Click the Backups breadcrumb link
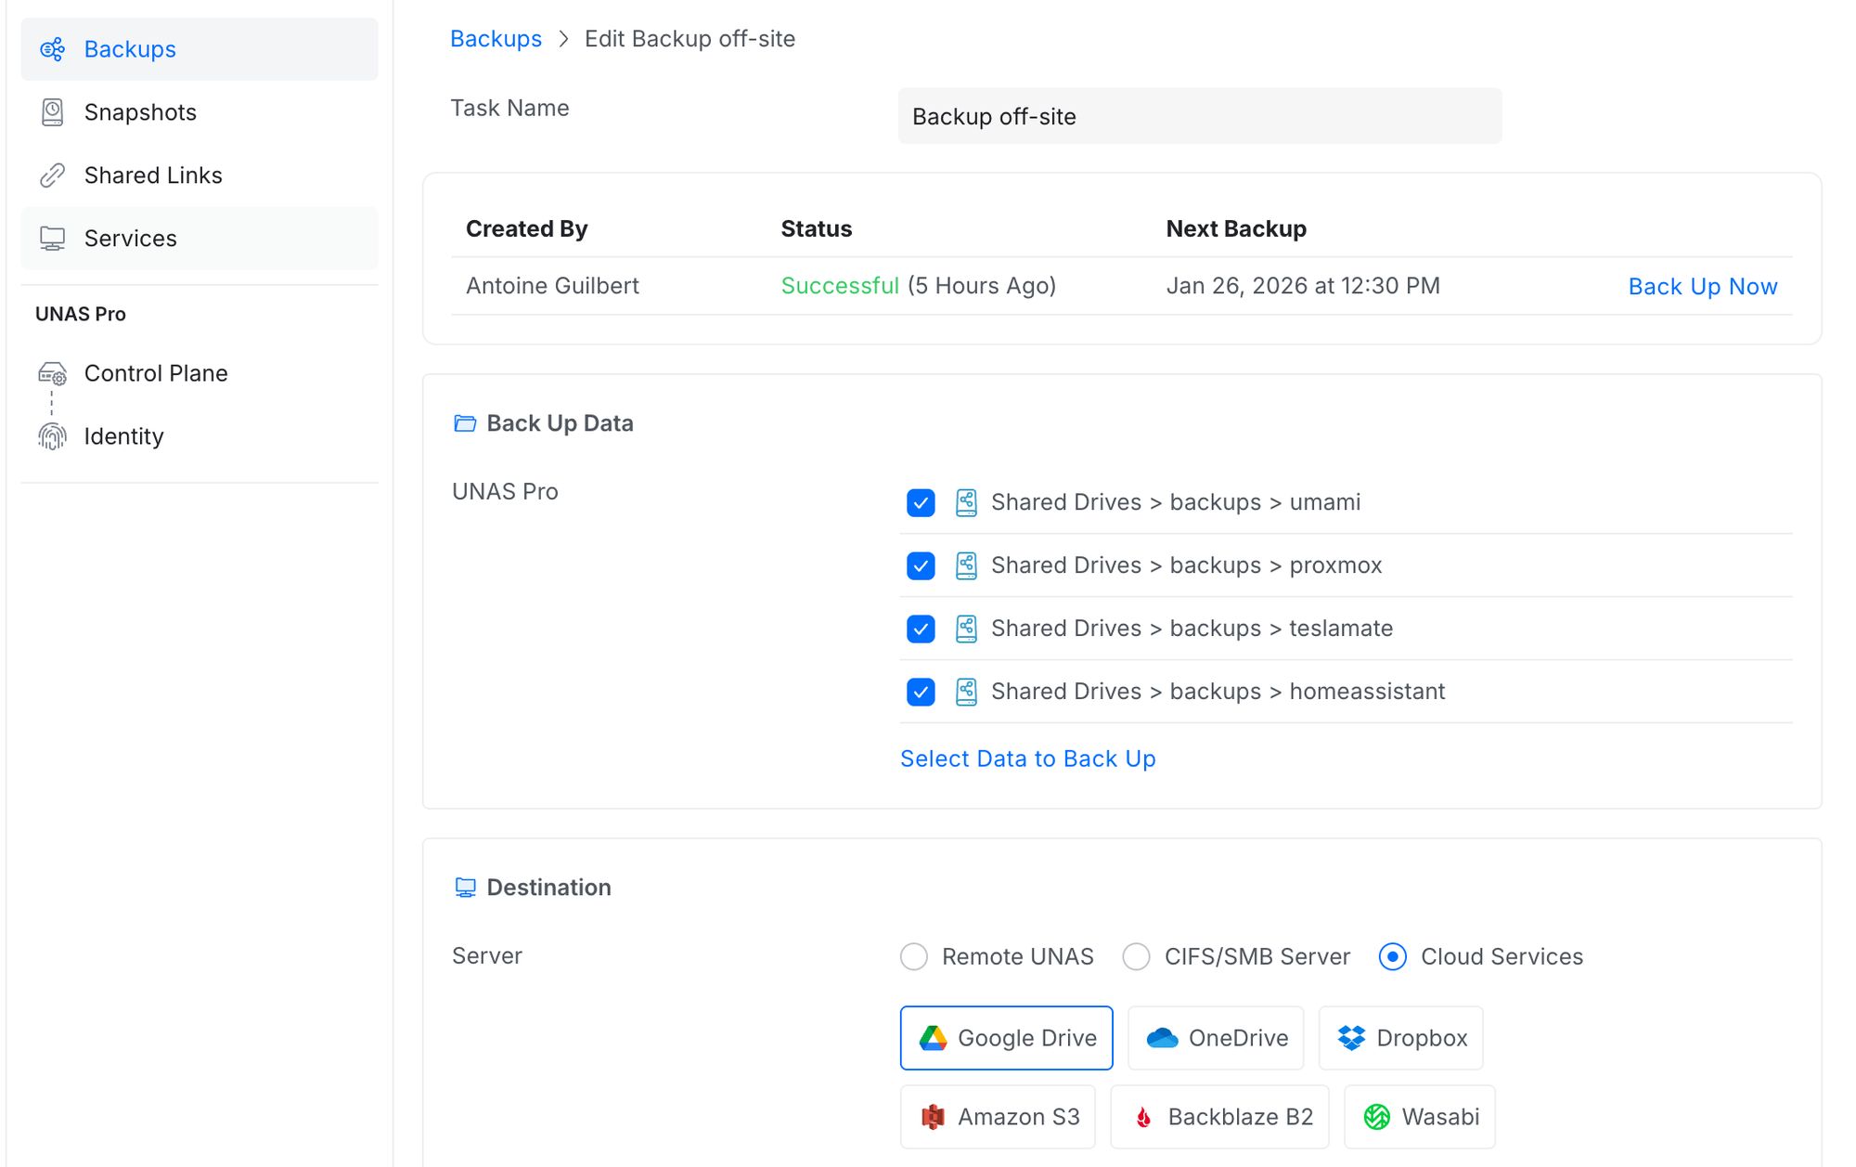Image resolution: width=1856 pixels, height=1167 pixels. pyautogui.click(x=496, y=39)
